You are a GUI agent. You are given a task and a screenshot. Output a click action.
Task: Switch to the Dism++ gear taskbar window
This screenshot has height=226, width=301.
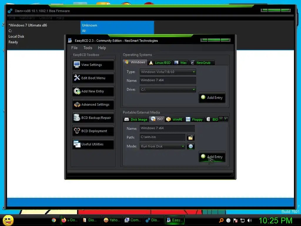tap(153, 220)
